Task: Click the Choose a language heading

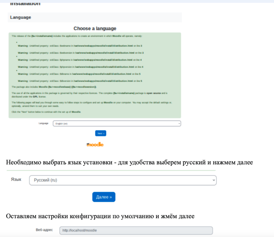Action: 95,28
